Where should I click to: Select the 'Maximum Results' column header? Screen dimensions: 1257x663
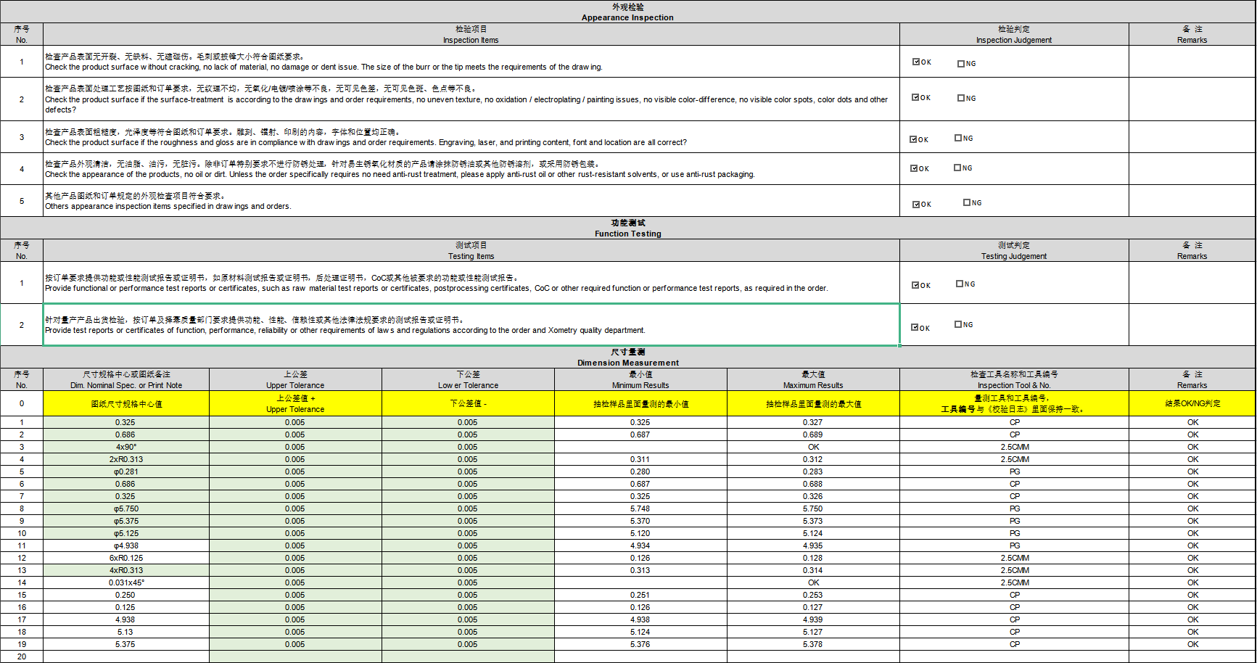(x=813, y=380)
